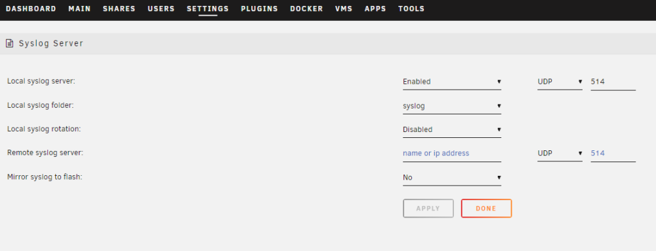Viewport: 656px width, 251px height.
Task: Click the Syslog Server document icon
Action: tap(9, 43)
